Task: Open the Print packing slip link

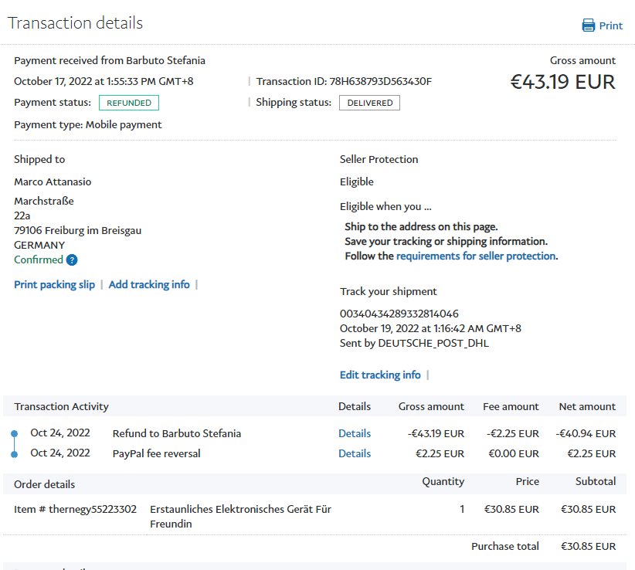Action: tap(54, 284)
